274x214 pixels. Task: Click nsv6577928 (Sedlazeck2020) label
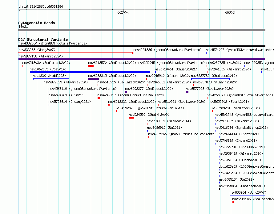tap(210, 89)
